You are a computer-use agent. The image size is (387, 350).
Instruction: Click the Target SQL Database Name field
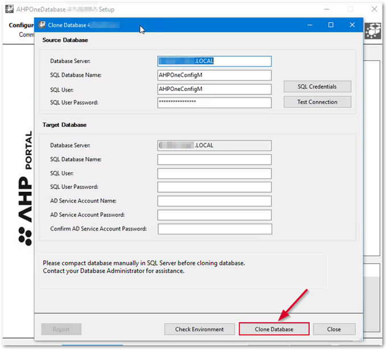215,159
